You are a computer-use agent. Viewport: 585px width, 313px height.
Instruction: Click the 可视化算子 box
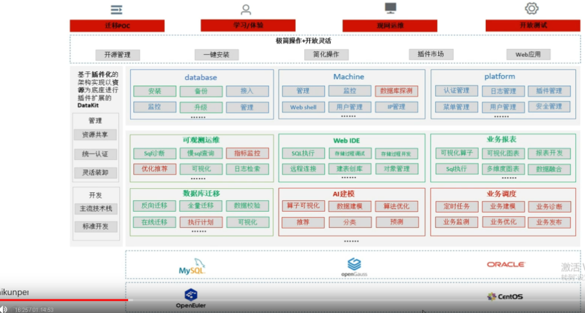pos(457,153)
